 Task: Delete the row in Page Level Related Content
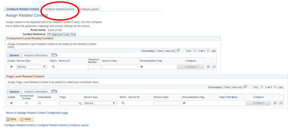coord(281,103)
